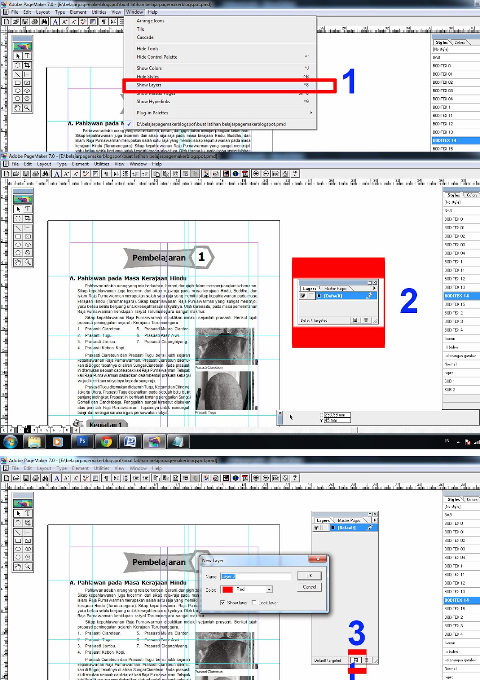
Task: Open the Color dropdown in New Layer dialog
Action: point(269,589)
